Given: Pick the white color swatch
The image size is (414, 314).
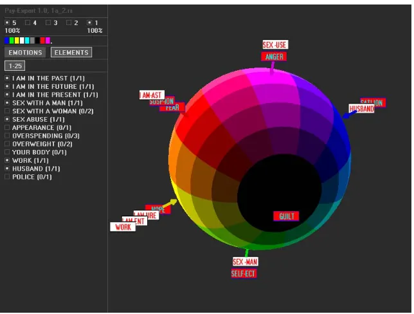Looking at the screenshot, I should pyautogui.click(x=22, y=41).
